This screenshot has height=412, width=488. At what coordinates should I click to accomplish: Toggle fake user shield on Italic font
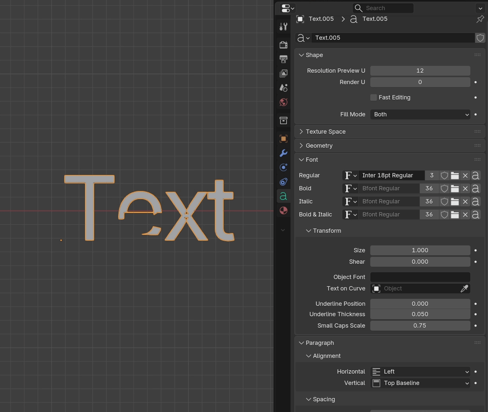click(444, 201)
